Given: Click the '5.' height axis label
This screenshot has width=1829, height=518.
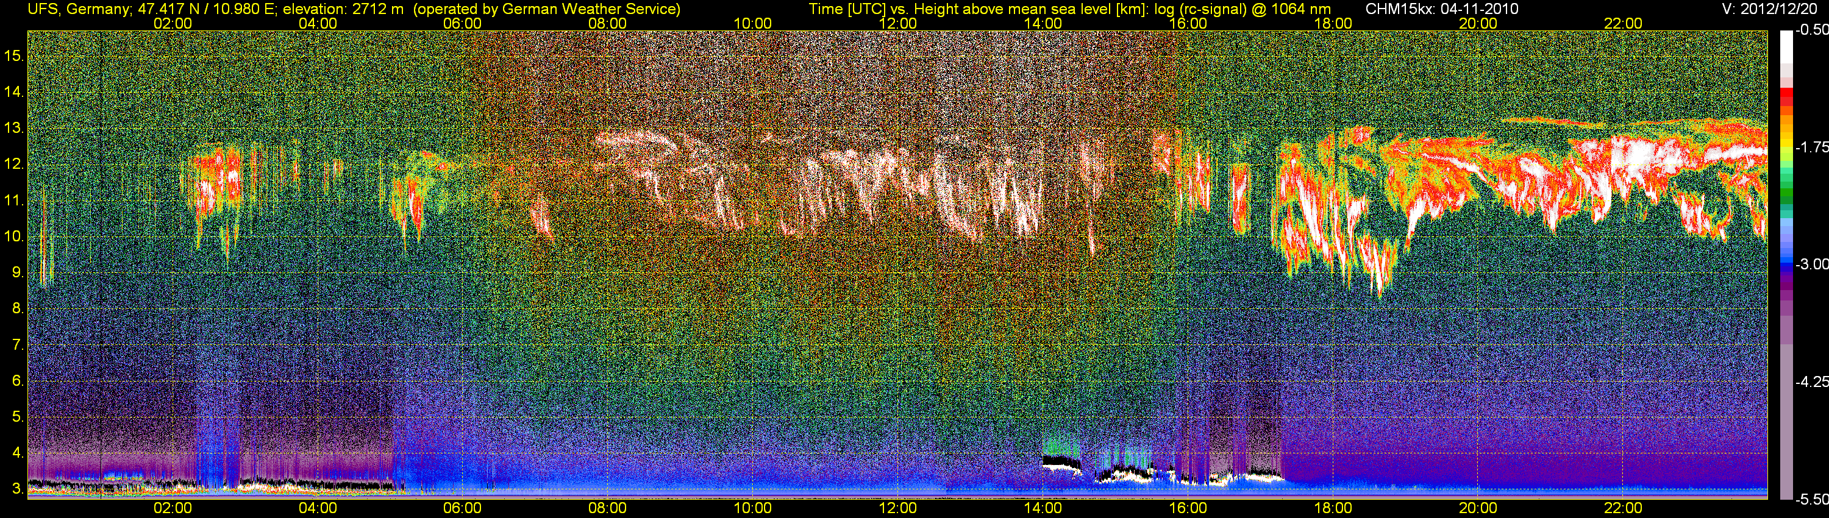Looking at the screenshot, I should point(18,417).
